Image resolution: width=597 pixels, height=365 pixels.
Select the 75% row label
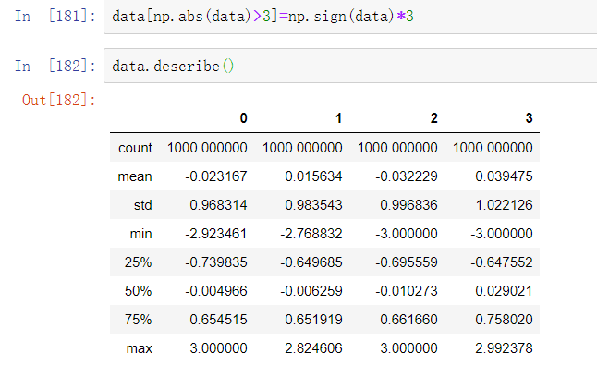(138, 320)
